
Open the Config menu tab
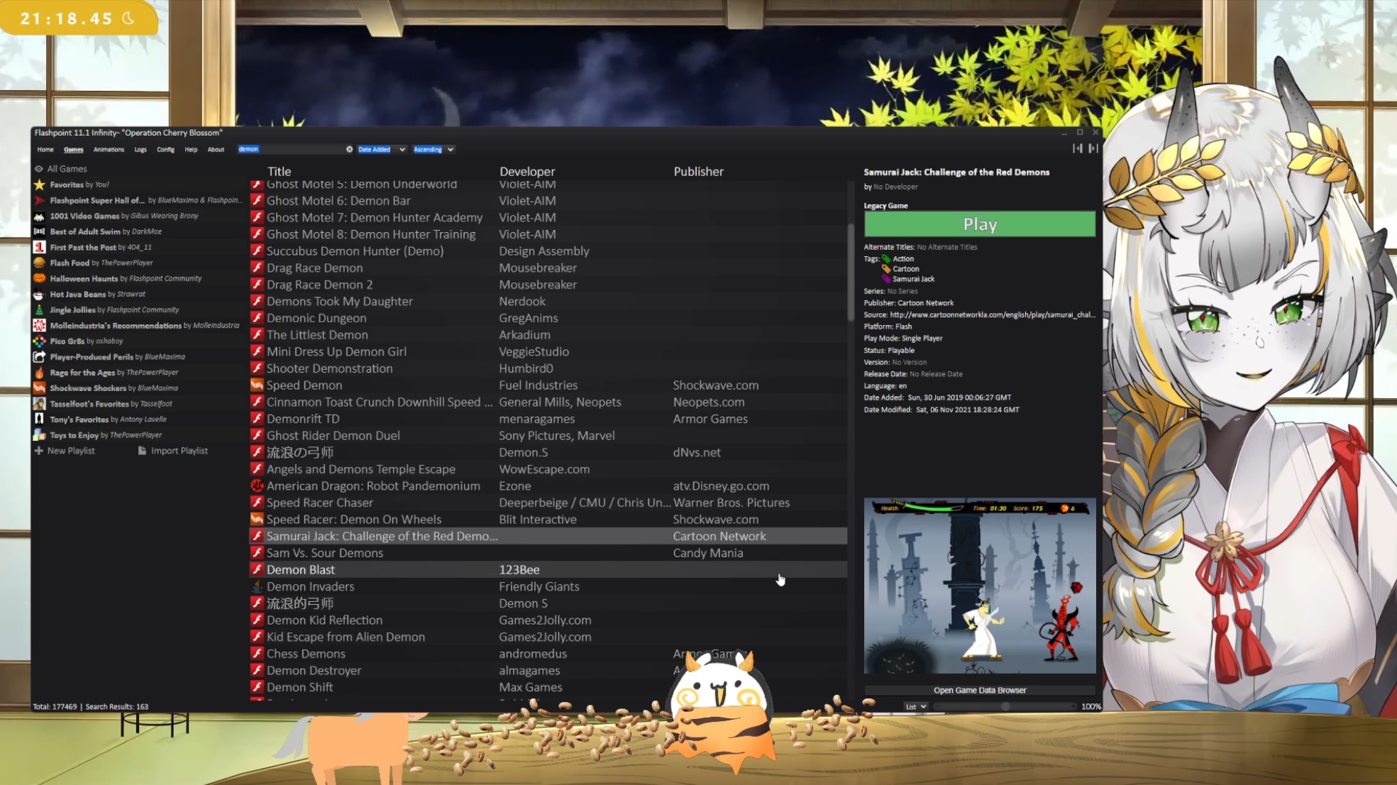tap(165, 149)
